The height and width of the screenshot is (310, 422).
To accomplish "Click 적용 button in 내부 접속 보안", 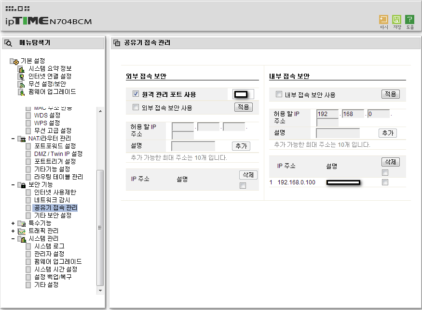I will (391, 94).
